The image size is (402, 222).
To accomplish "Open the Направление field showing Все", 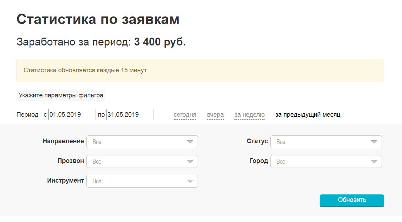I will click(136, 142).
